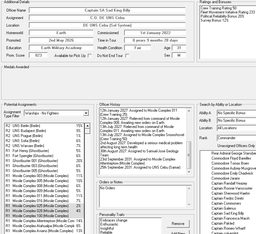Screen dimensions: 256x234
Task: Select Fort Henry (Ghostbuster) assignment
Action: (x=44, y=151)
